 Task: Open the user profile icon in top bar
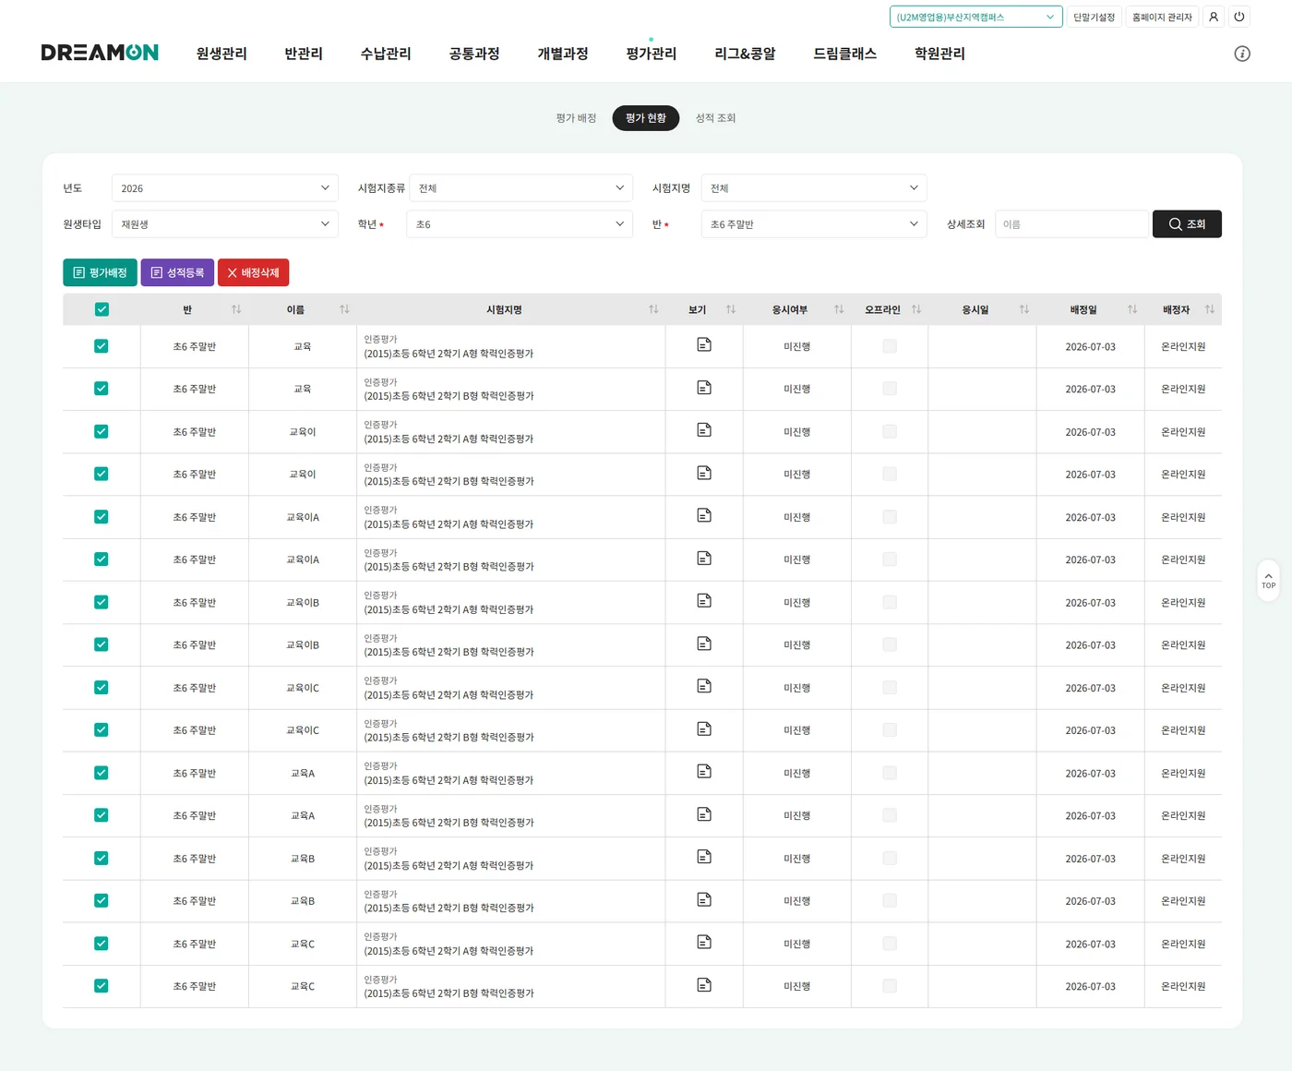tap(1214, 17)
